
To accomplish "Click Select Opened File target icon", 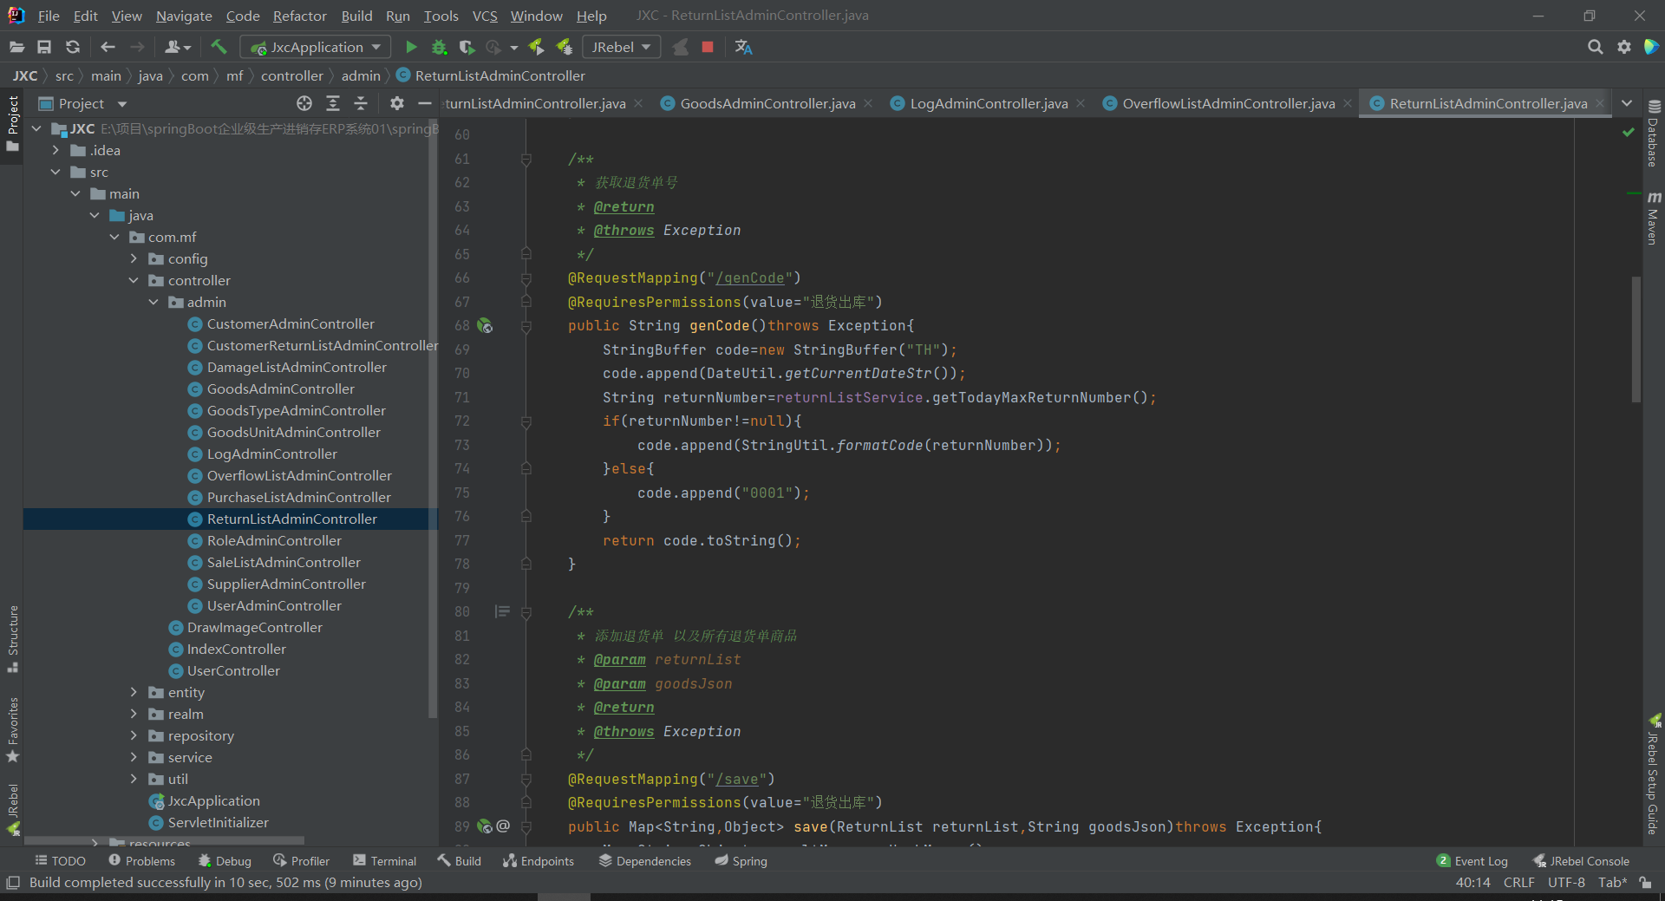I will pos(304,103).
